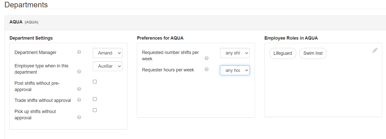
Task: Toggle Pick up shifts without approval checkbox
Action: pyautogui.click(x=95, y=110)
